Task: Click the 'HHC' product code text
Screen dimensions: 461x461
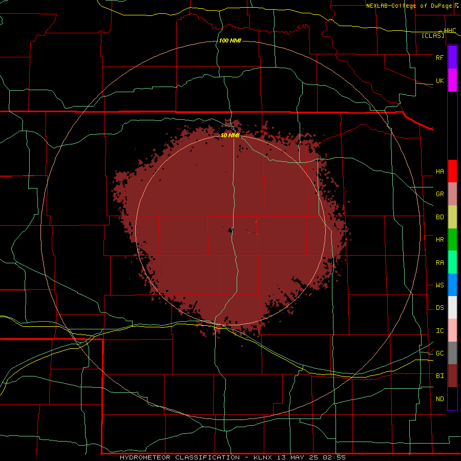Action: (450, 31)
